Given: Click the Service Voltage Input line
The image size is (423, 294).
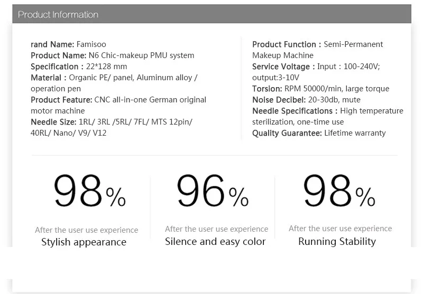Looking at the screenshot, I should tap(316, 66).
